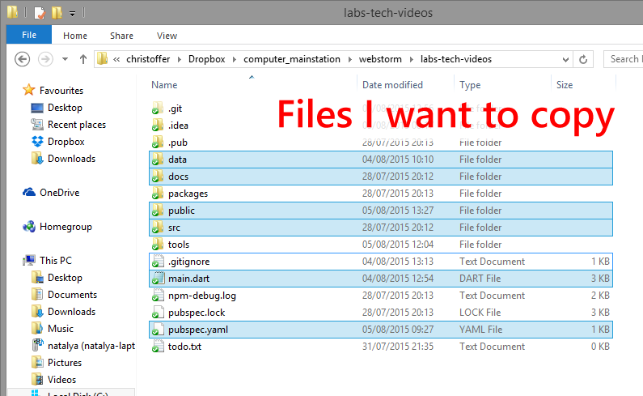Select This PC in the navigation pane

(56, 261)
